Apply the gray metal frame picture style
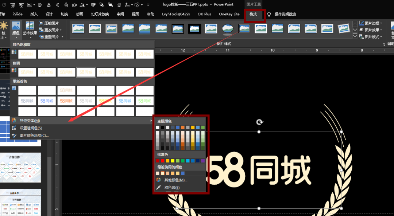Viewport: 394px width, 216px height. (111, 29)
